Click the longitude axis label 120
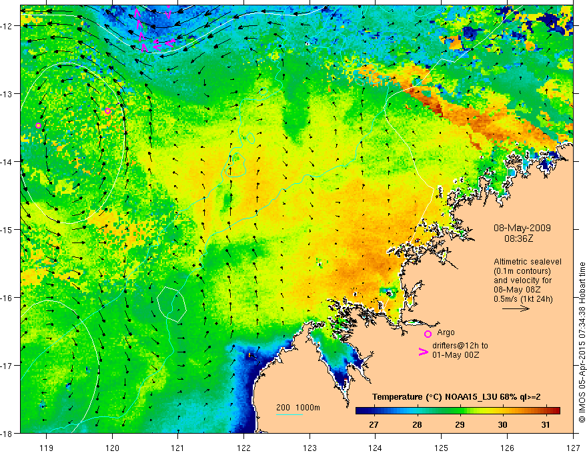587x453 pixels. pos(112,448)
